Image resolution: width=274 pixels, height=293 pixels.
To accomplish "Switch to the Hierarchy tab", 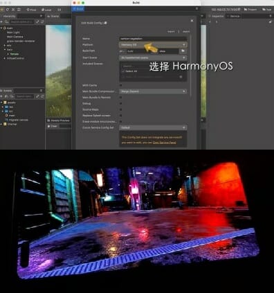I will pos(9,16).
